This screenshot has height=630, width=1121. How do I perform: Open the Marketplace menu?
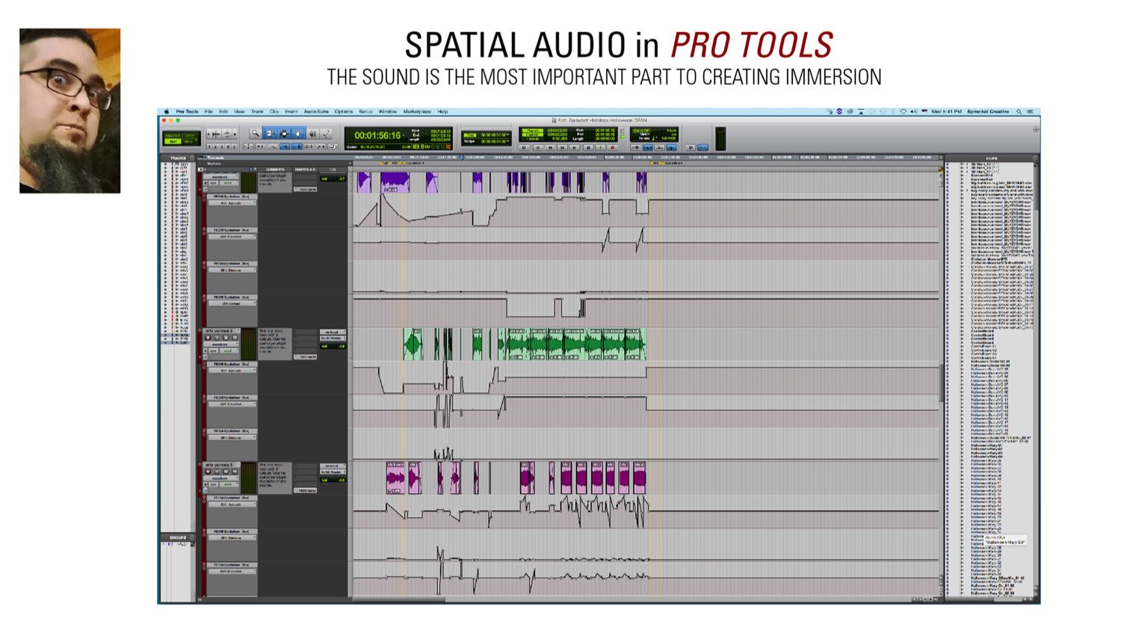point(417,111)
